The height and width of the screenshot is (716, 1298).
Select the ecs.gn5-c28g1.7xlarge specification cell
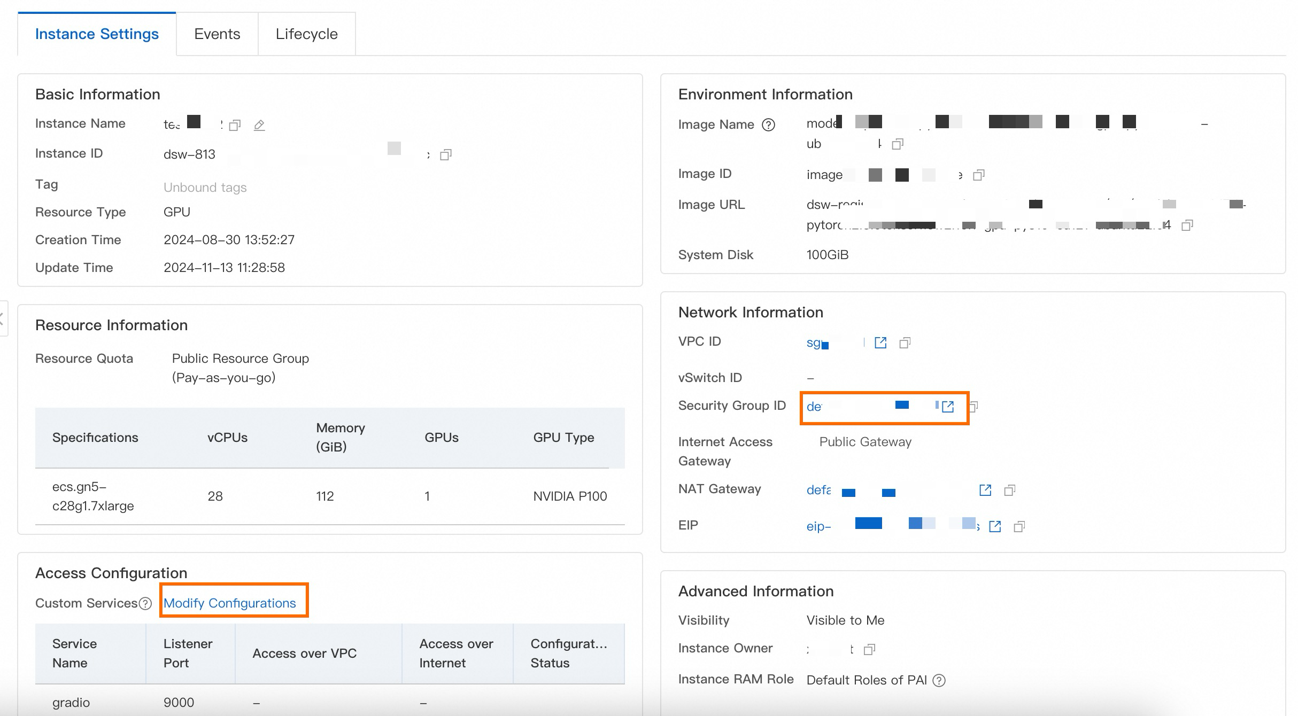(x=93, y=496)
